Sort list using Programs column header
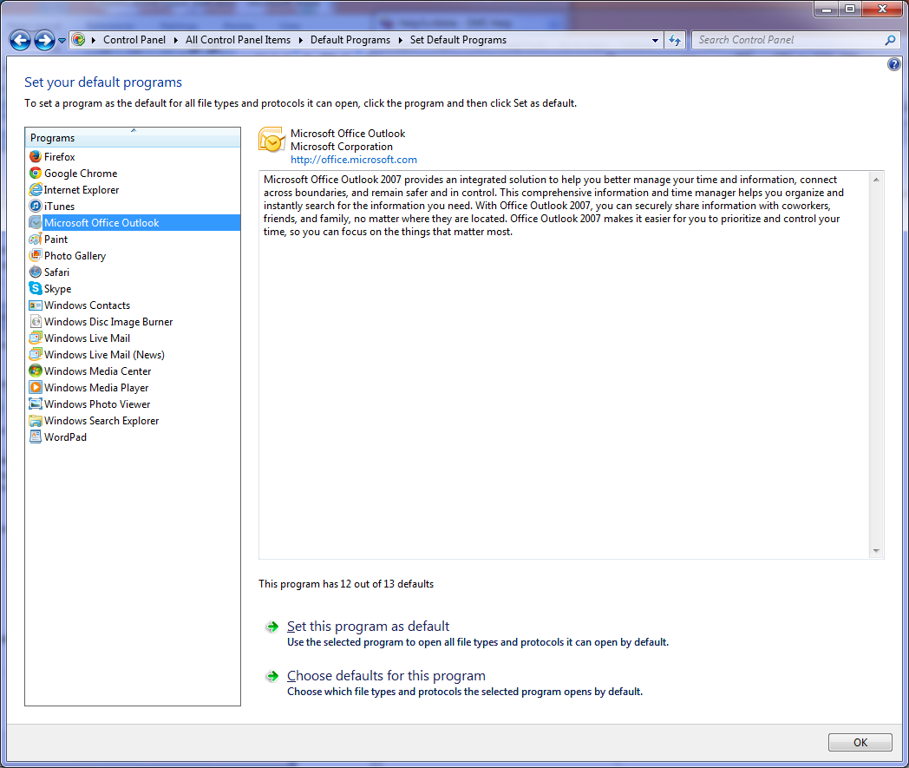 (133, 138)
